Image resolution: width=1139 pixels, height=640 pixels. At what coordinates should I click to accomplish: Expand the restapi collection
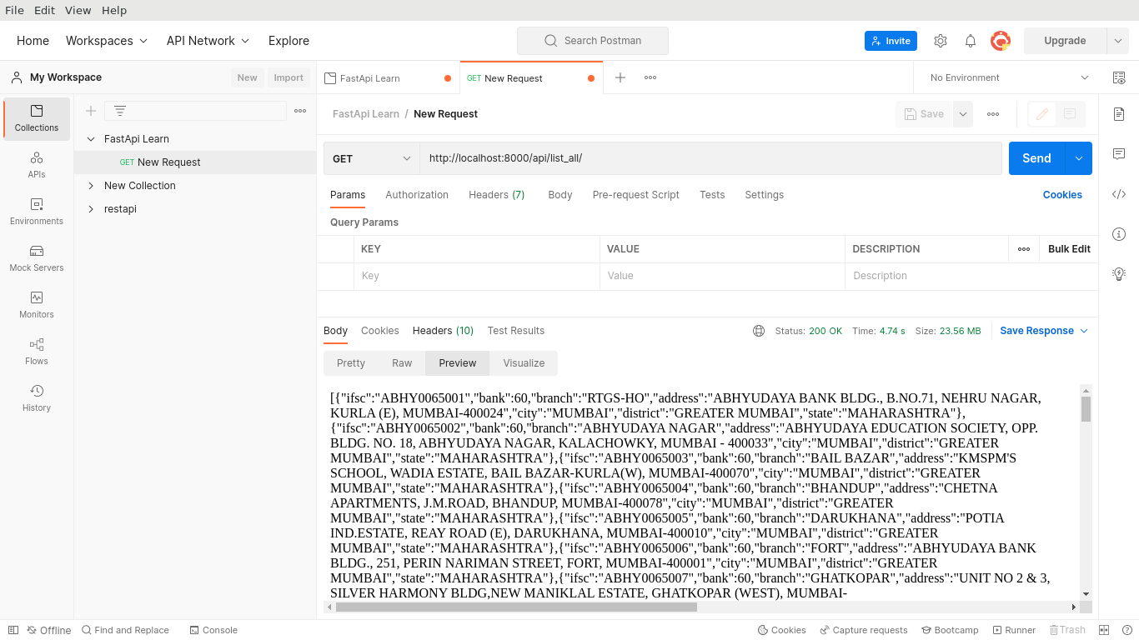91,209
